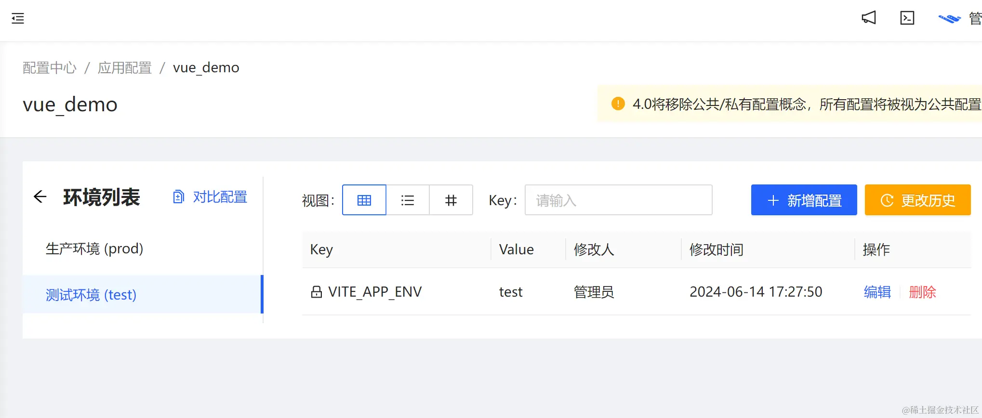Open the terminal console icon
Viewport: 982px width, 418px height.
[x=907, y=18]
